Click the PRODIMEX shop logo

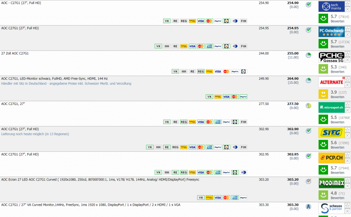331,183
